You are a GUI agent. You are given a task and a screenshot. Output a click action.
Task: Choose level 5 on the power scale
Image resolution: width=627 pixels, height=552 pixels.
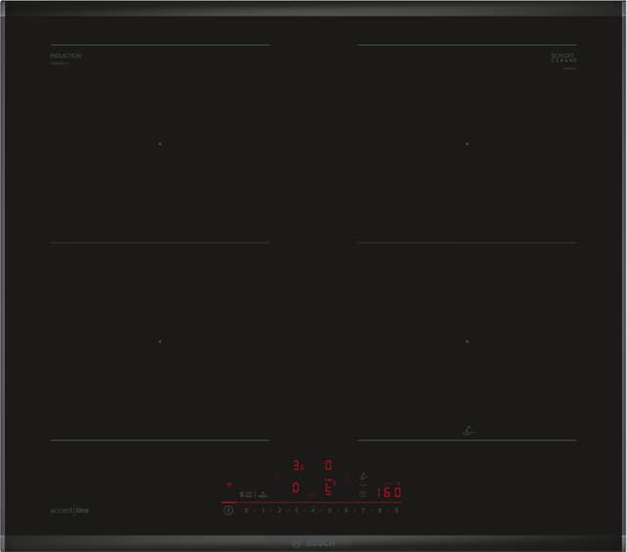pos(329,511)
